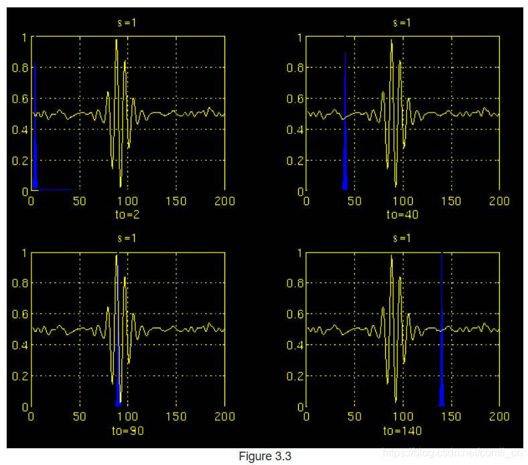Click the "to=90" axis label
This screenshot has height=465, width=528.
[x=127, y=431]
